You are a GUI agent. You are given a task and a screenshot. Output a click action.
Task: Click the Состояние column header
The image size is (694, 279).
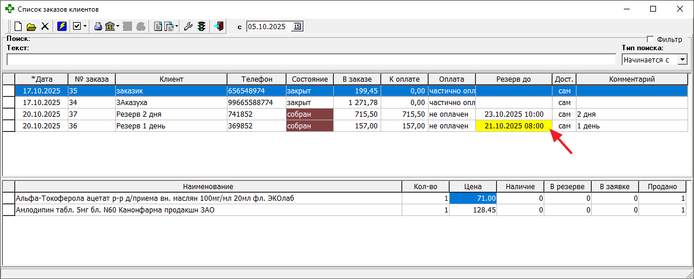309,79
